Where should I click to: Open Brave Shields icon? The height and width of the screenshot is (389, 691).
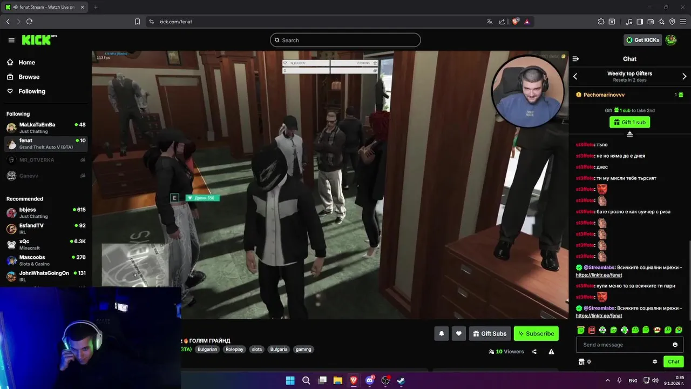click(x=516, y=22)
